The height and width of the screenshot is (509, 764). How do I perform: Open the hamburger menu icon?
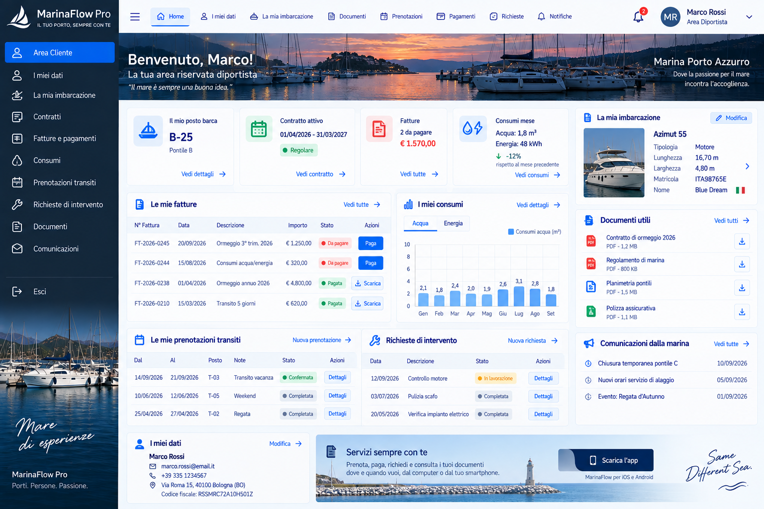pos(135,16)
